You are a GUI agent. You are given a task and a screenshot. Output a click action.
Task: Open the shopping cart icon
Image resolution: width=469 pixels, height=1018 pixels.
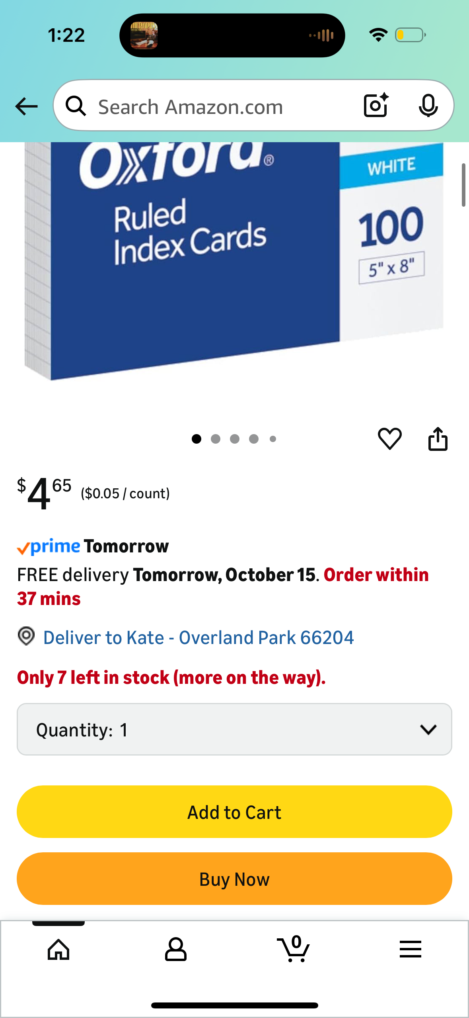point(294,949)
